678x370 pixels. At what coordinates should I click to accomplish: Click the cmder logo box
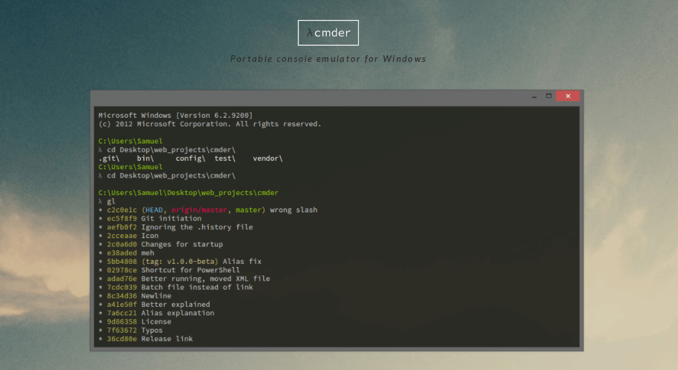click(328, 32)
